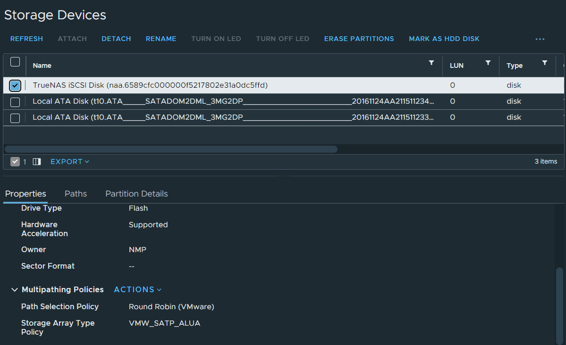
Task: Sort by the LUN column header
Action: (x=456, y=66)
